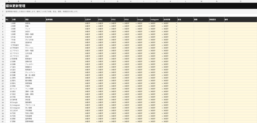Click the Instagram header cell in row 4

pyautogui.click(x=157, y=20)
